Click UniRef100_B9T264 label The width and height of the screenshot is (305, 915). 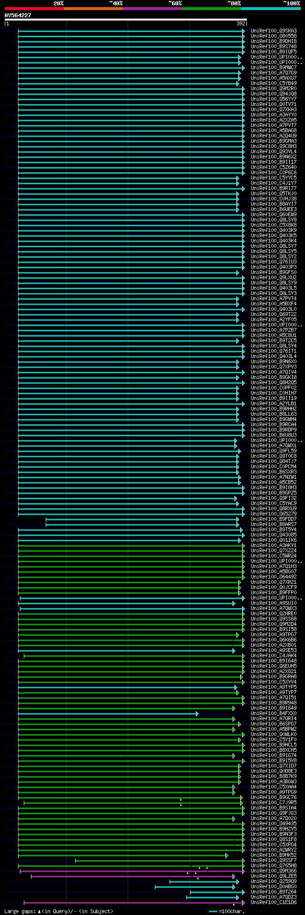tap(274, 892)
